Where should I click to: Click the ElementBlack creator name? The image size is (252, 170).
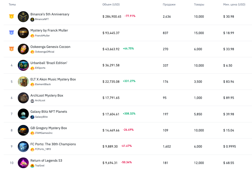[43, 84]
